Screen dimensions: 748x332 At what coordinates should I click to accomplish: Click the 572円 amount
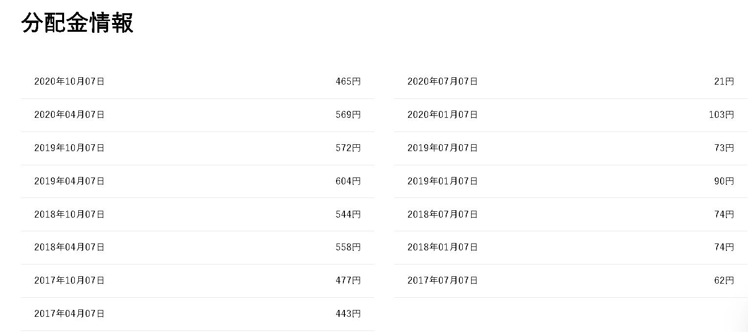[x=348, y=148]
